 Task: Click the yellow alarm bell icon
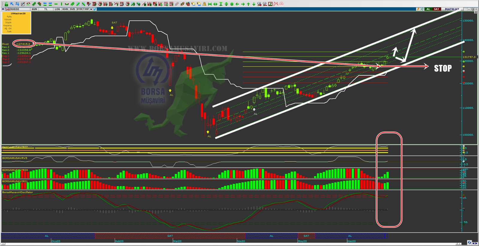[x=204, y=4]
